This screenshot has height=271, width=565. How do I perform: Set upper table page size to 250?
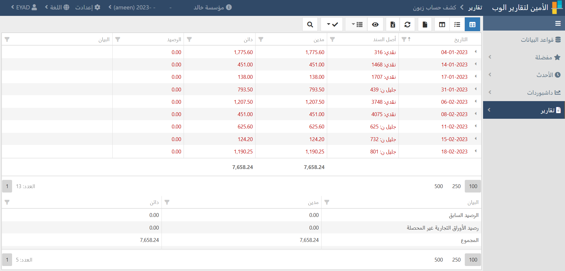point(456,186)
